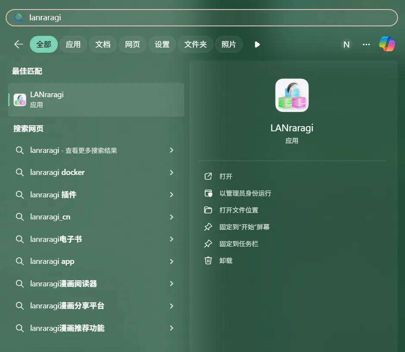Click the pin icon for 固定到任务栏
The image size is (405, 352).
click(x=208, y=244)
